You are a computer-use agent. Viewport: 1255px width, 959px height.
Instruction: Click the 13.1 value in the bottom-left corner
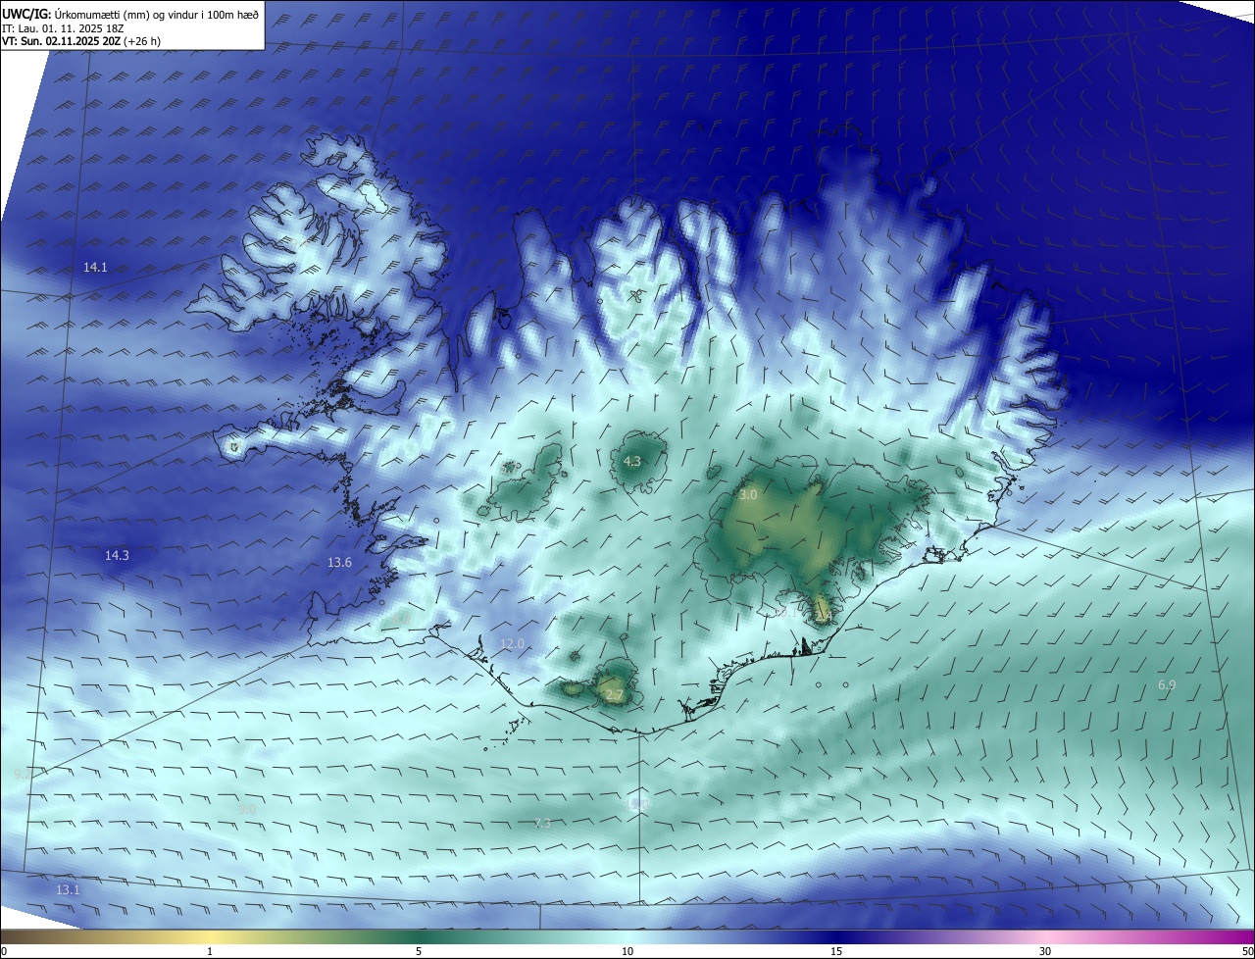[x=68, y=889]
